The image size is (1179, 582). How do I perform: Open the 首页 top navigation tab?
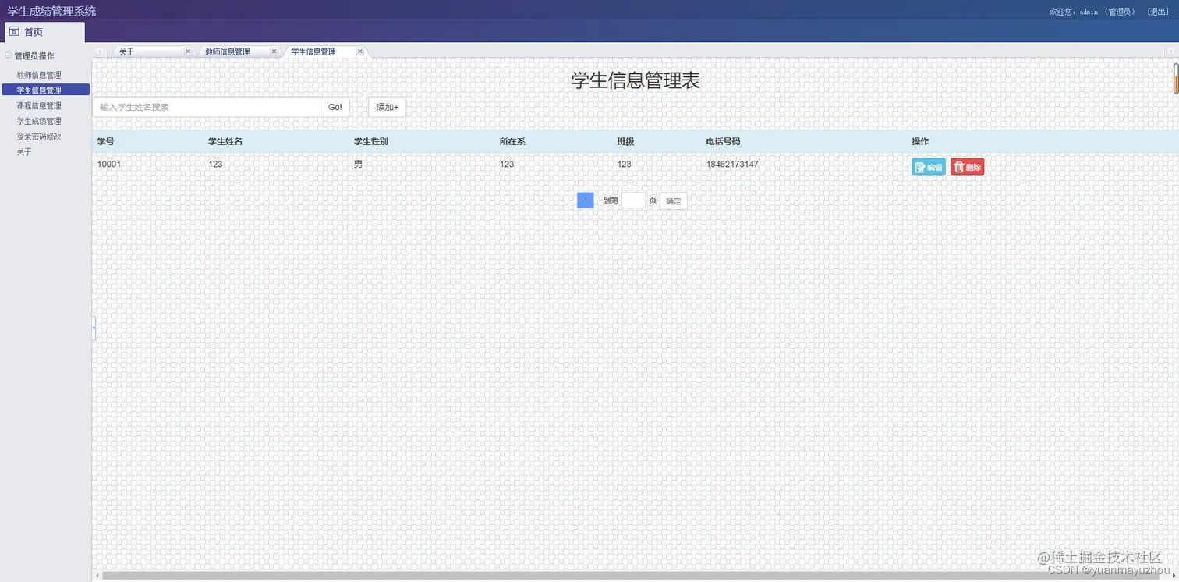(x=44, y=32)
